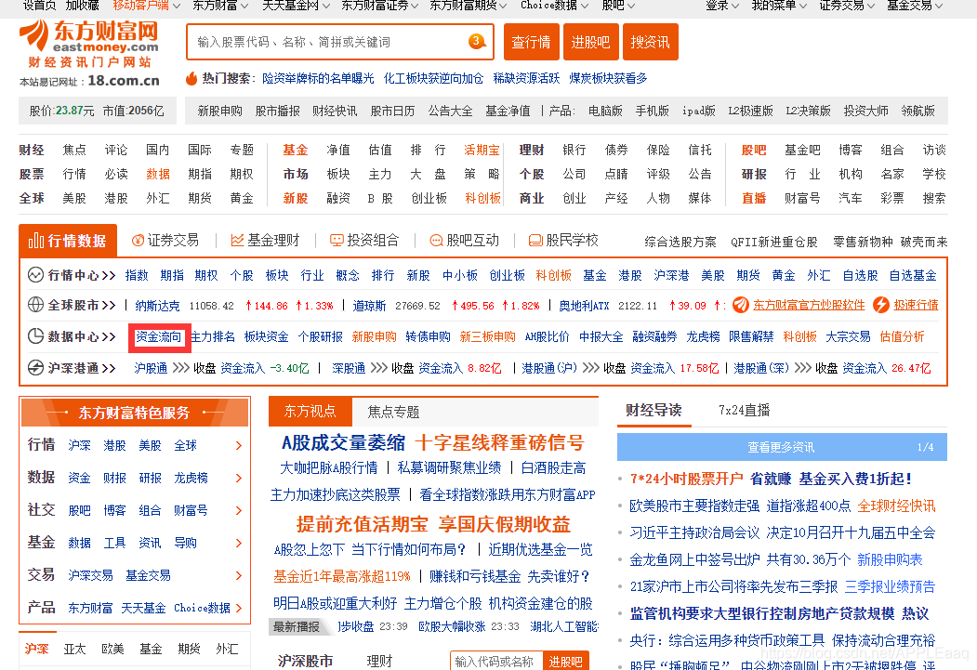The image size is (977, 670).
Task: Click the flame icon beside 热门搜索
Action: click(191, 78)
